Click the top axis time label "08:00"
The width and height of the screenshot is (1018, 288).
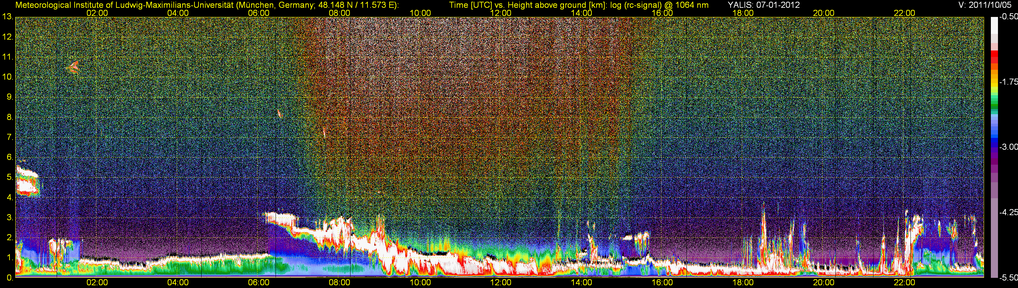coord(339,13)
